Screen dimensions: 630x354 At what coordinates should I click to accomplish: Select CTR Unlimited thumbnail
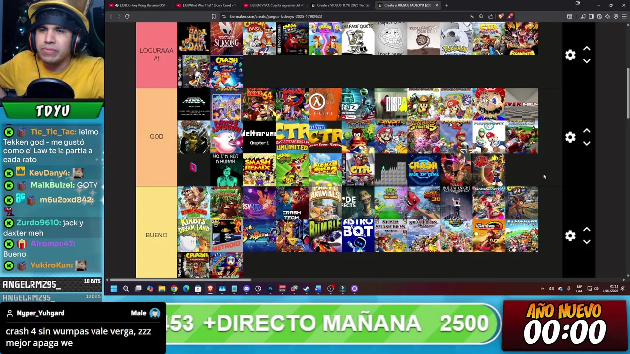(x=292, y=137)
